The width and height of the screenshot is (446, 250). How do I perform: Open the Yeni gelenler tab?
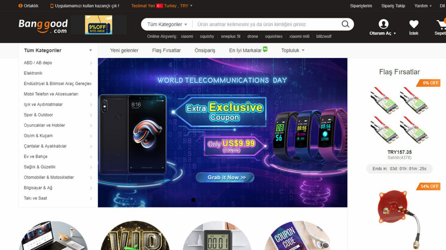[x=124, y=50]
